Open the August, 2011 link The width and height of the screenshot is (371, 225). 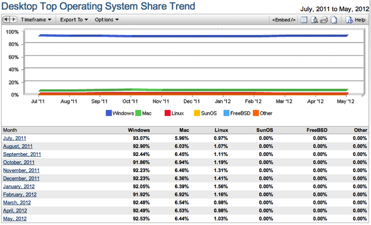click(x=18, y=146)
